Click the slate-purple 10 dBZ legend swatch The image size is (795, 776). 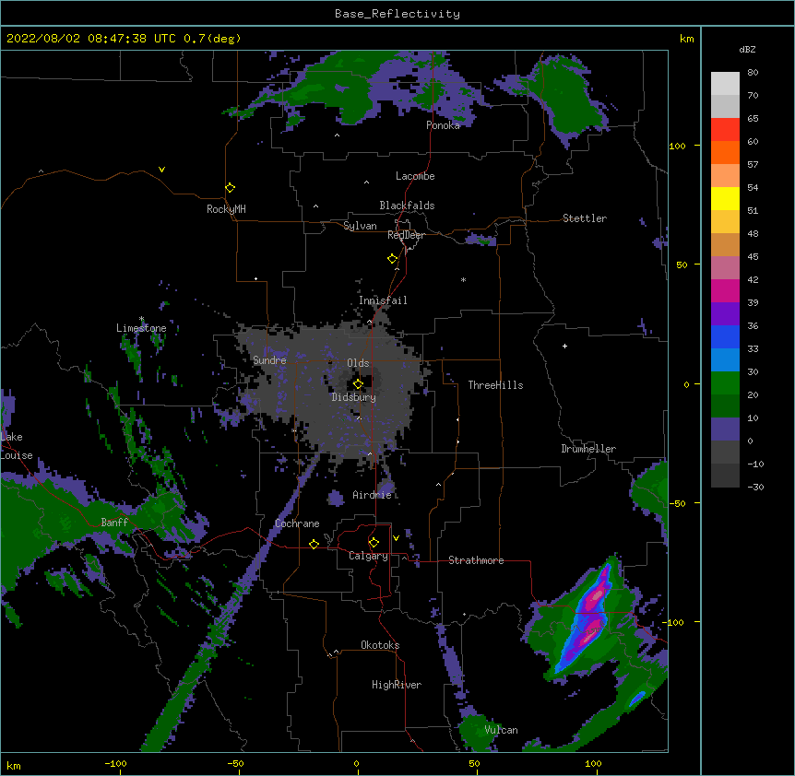pos(725,429)
